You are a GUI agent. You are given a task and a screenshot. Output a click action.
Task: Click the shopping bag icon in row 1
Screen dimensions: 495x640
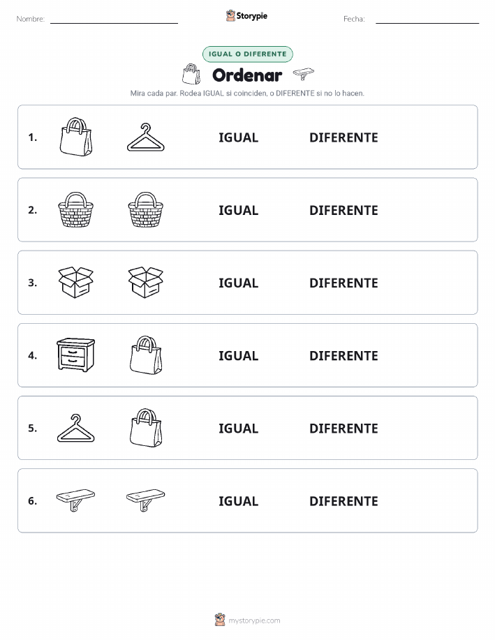(x=76, y=137)
